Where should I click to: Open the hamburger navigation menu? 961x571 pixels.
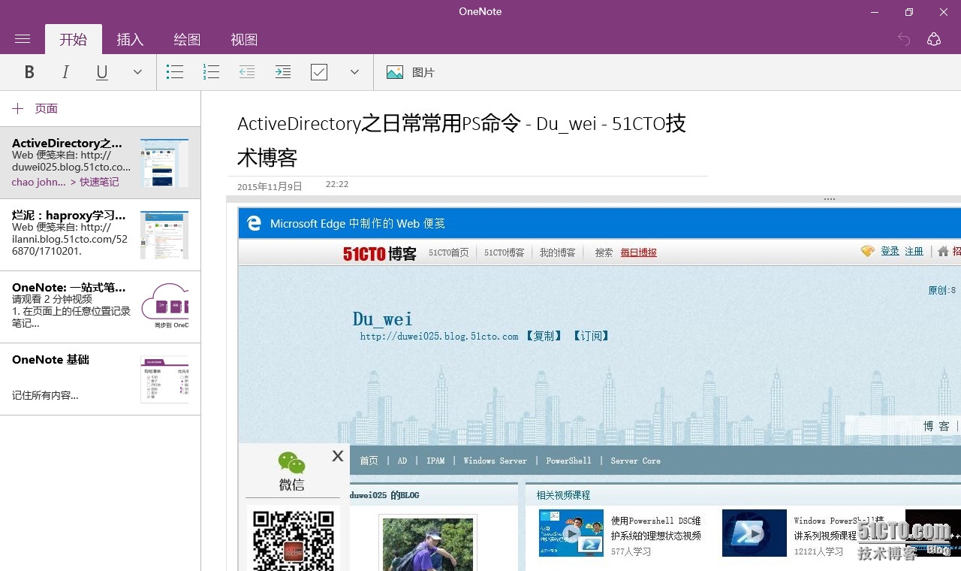(x=23, y=39)
